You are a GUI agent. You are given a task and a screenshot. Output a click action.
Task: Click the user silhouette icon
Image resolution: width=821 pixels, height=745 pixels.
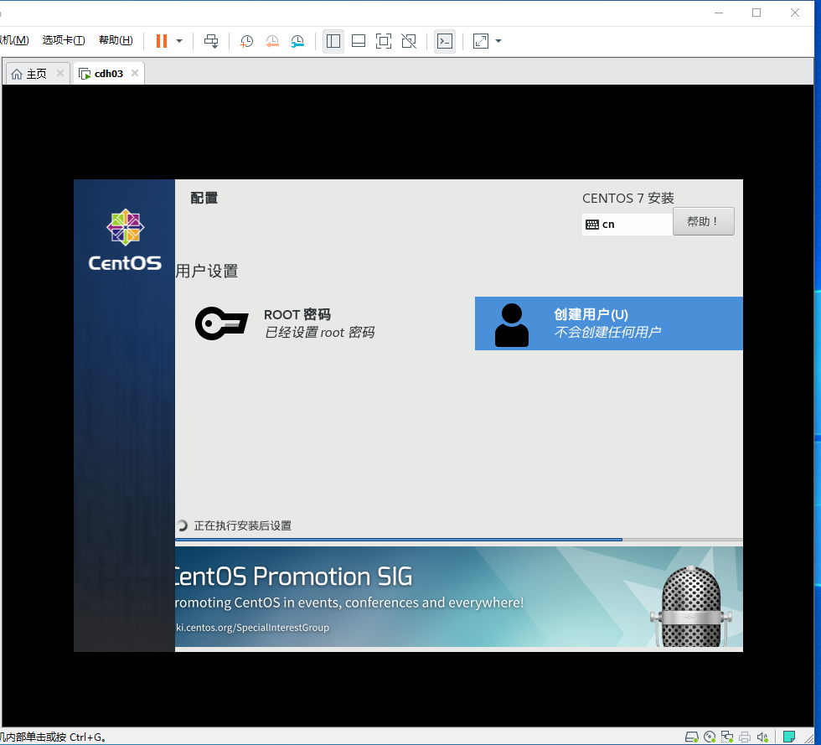tap(512, 325)
